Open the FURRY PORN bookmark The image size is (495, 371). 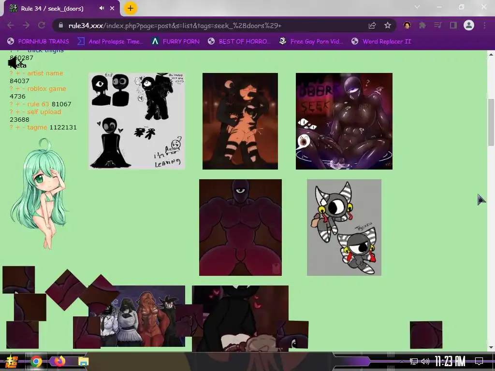point(175,42)
